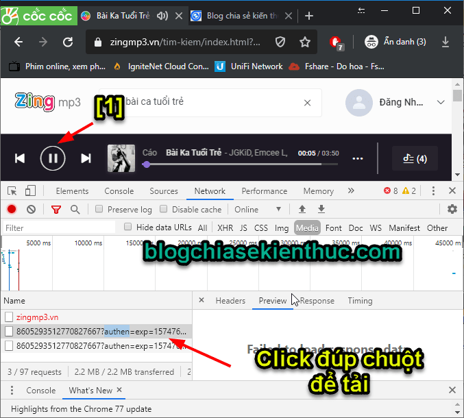Open DevTools customize three-dot menu
The image size is (464, 418).
(433, 190)
